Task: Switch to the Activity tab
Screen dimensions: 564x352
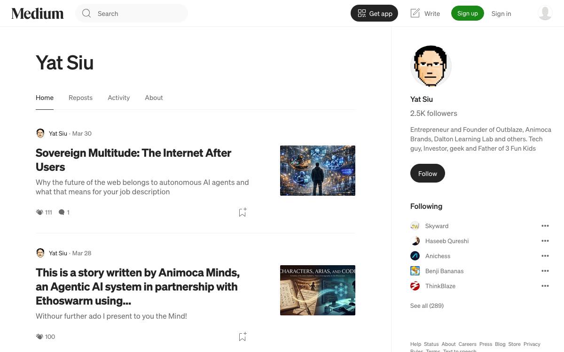Action: click(x=118, y=98)
